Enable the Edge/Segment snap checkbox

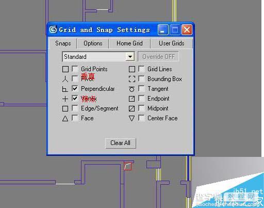tap(75, 108)
